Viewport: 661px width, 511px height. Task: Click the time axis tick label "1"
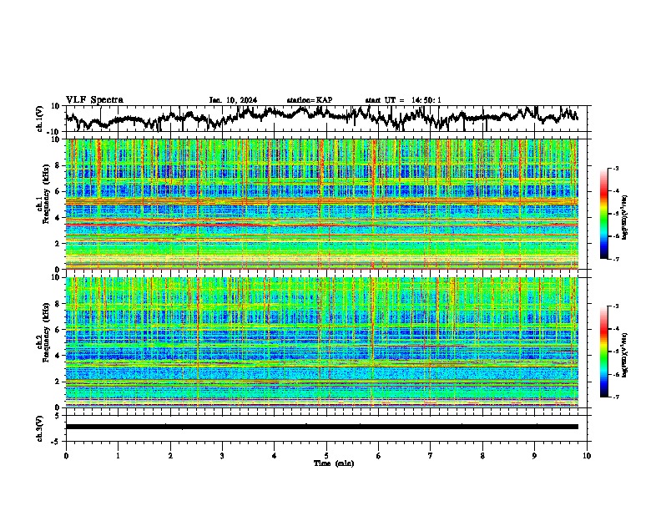coord(118,456)
